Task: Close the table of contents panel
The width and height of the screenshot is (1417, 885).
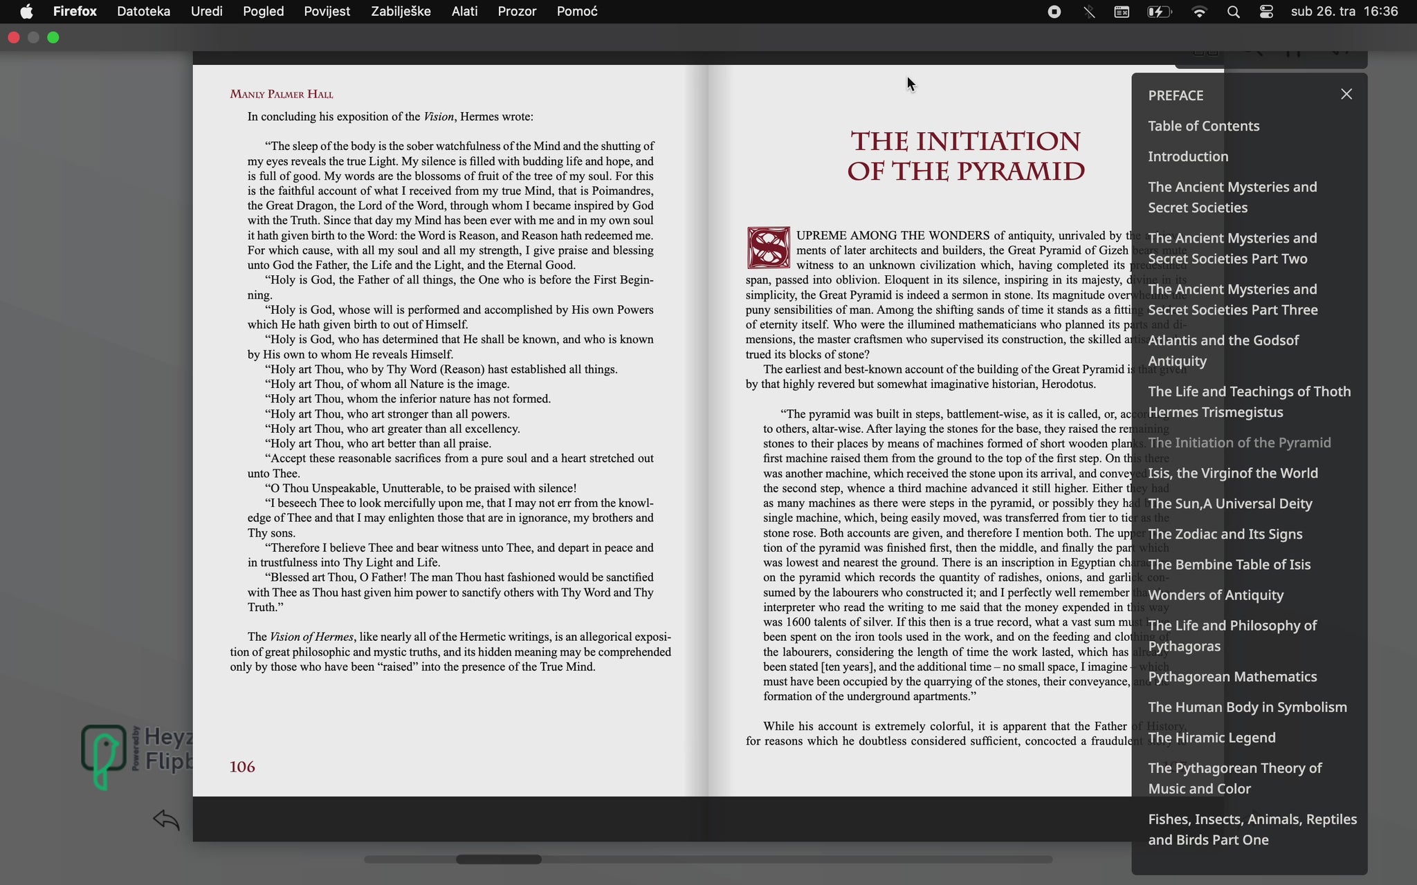Action: pos(1346,94)
